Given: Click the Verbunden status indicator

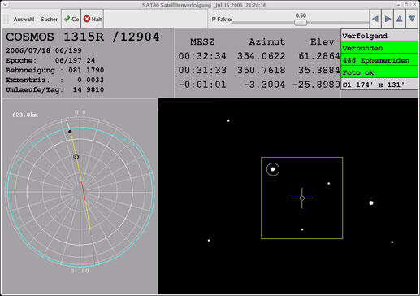Looking at the screenshot, I should click(379, 48).
